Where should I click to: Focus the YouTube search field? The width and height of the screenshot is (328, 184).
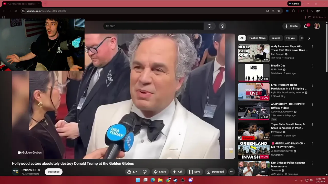[x=153, y=26]
